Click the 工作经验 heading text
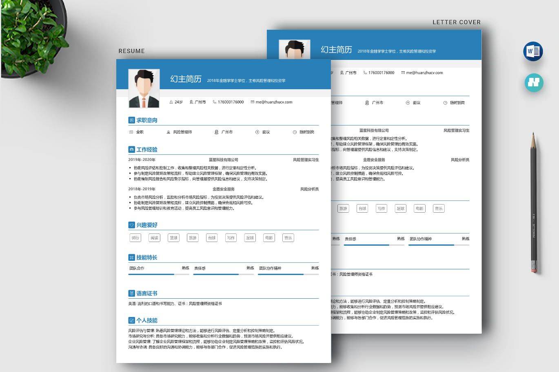559x372 pixels. [x=147, y=150]
